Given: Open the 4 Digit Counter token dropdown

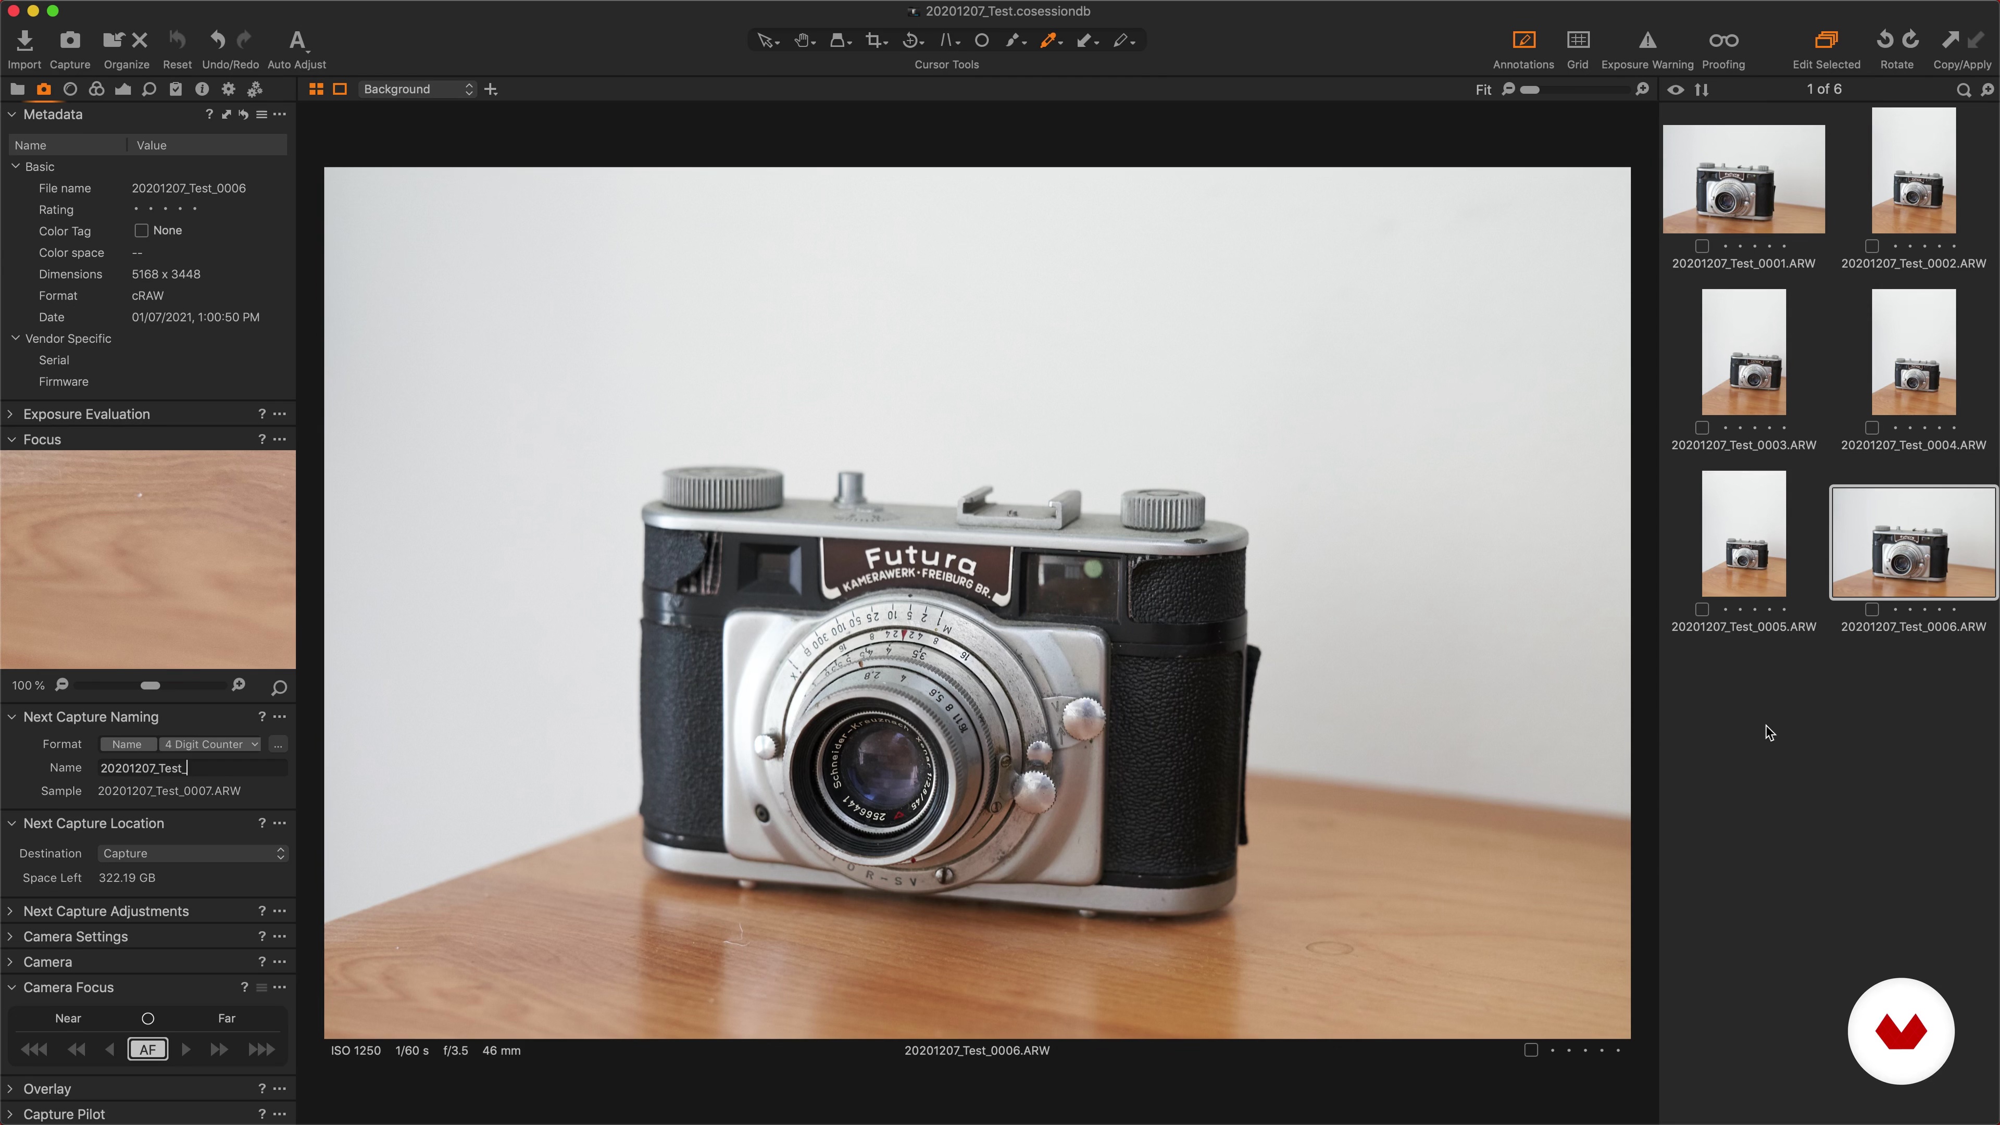Looking at the screenshot, I should [x=211, y=745].
